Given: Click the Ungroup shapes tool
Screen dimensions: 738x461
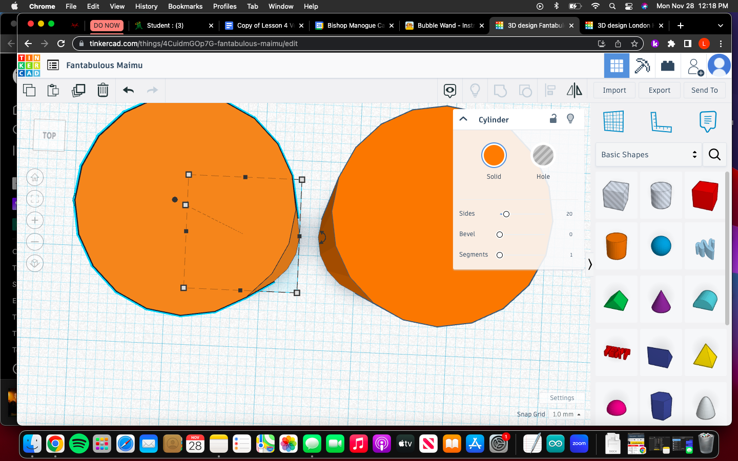Looking at the screenshot, I should tap(525, 91).
